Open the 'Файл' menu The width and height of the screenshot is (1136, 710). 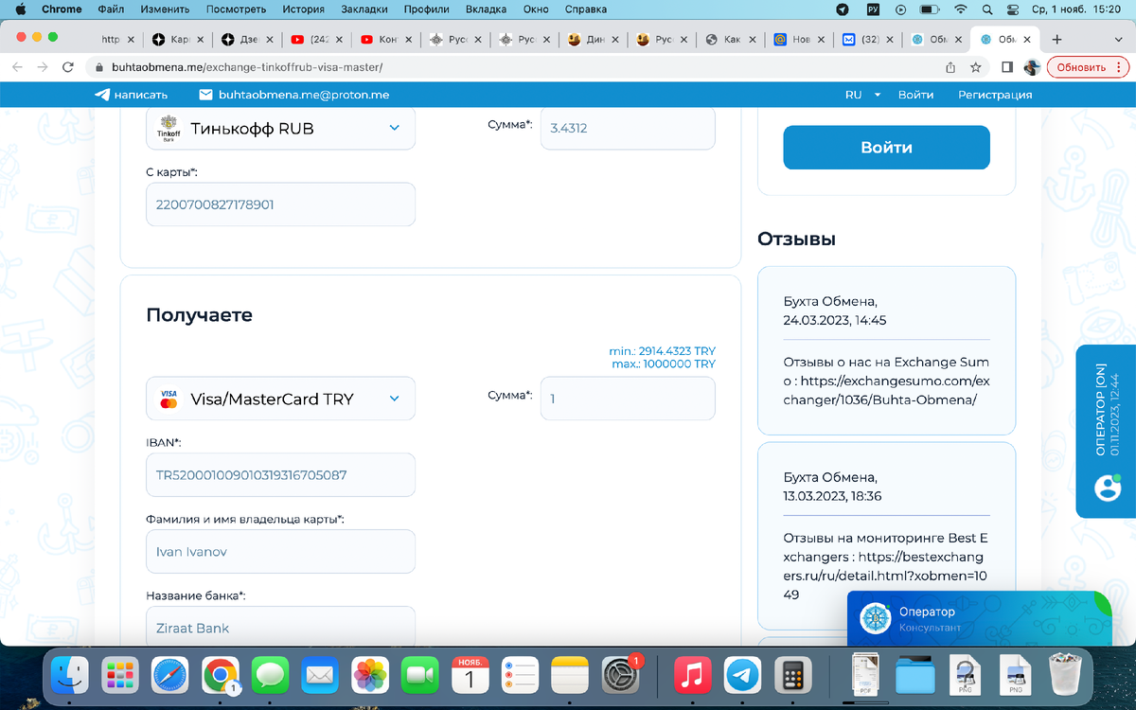111,9
